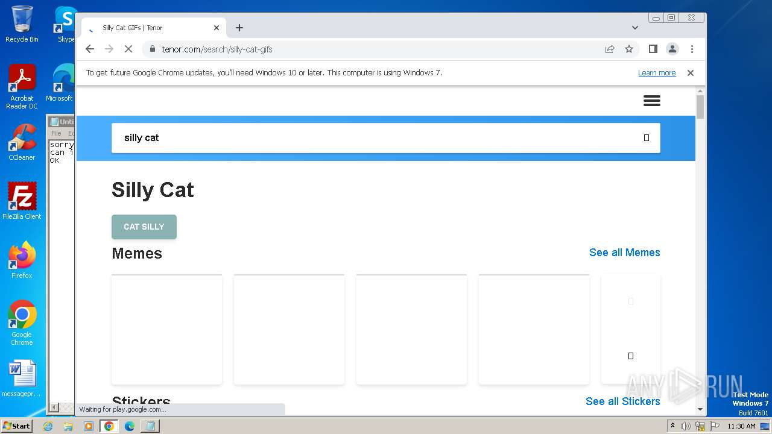Open volume control in system tray

click(x=686, y=426)
